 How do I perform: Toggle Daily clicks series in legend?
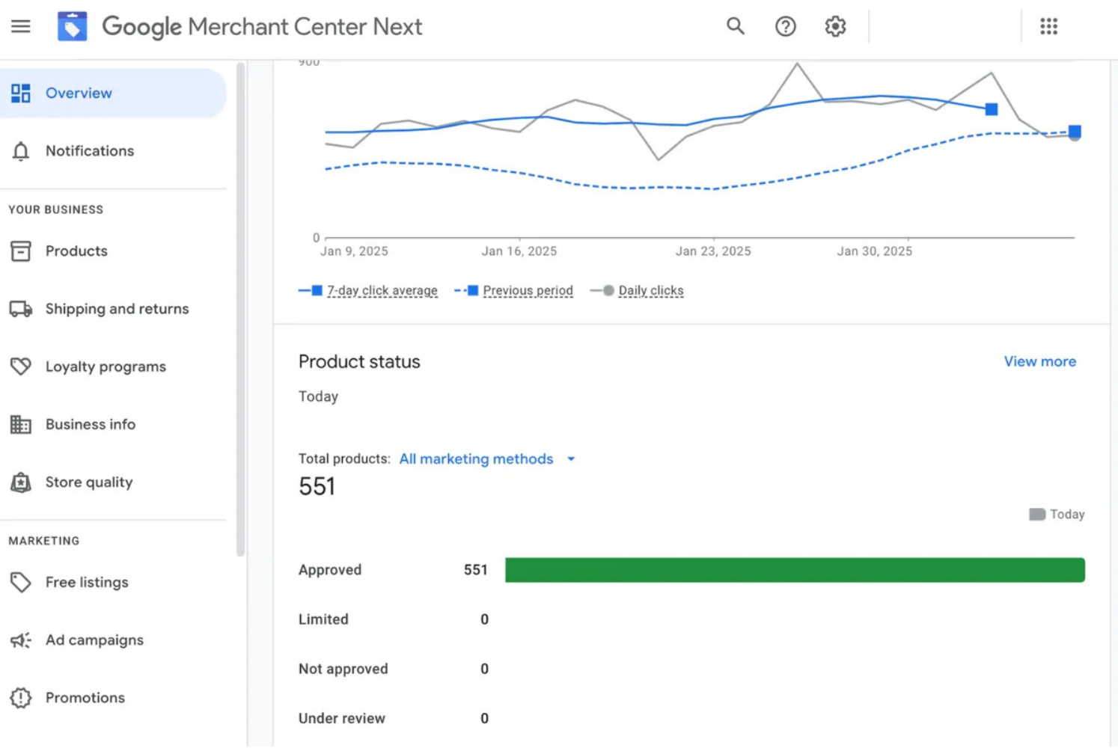650,291
